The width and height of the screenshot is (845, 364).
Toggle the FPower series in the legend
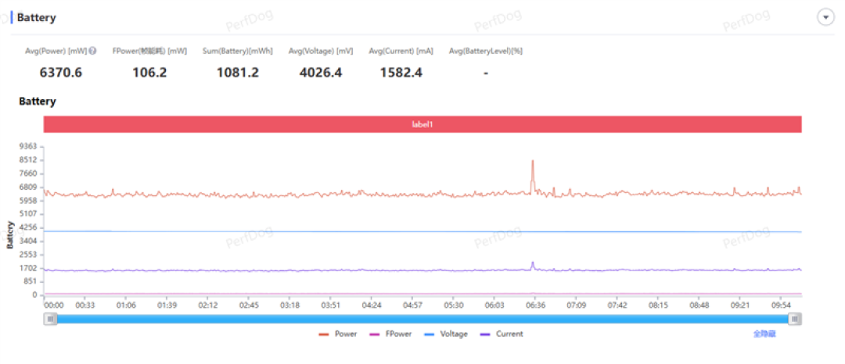390,334
